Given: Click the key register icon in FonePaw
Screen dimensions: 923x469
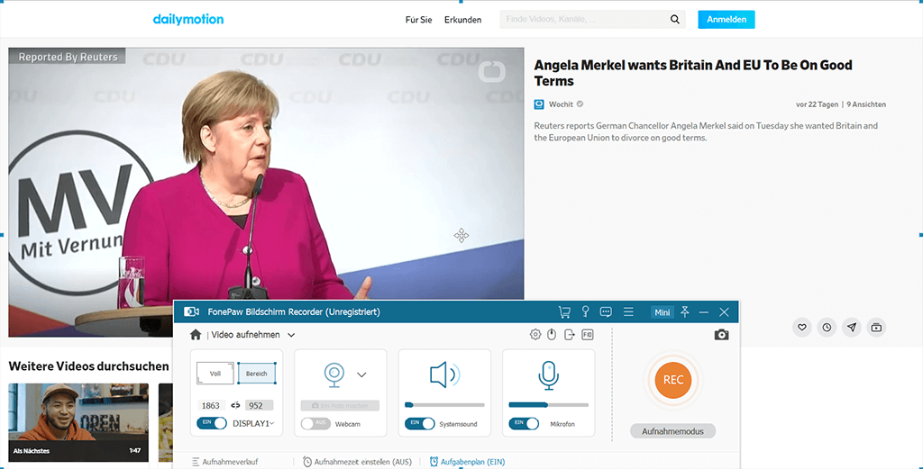Looking at the screenshot, I should tap(585, 312).
